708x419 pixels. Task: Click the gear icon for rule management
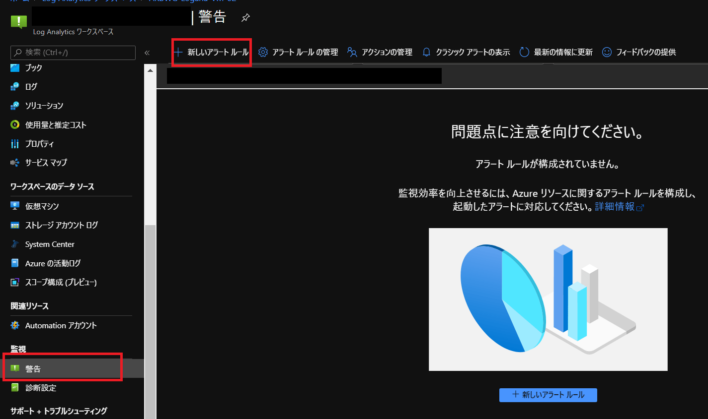[x=263, y=52]
